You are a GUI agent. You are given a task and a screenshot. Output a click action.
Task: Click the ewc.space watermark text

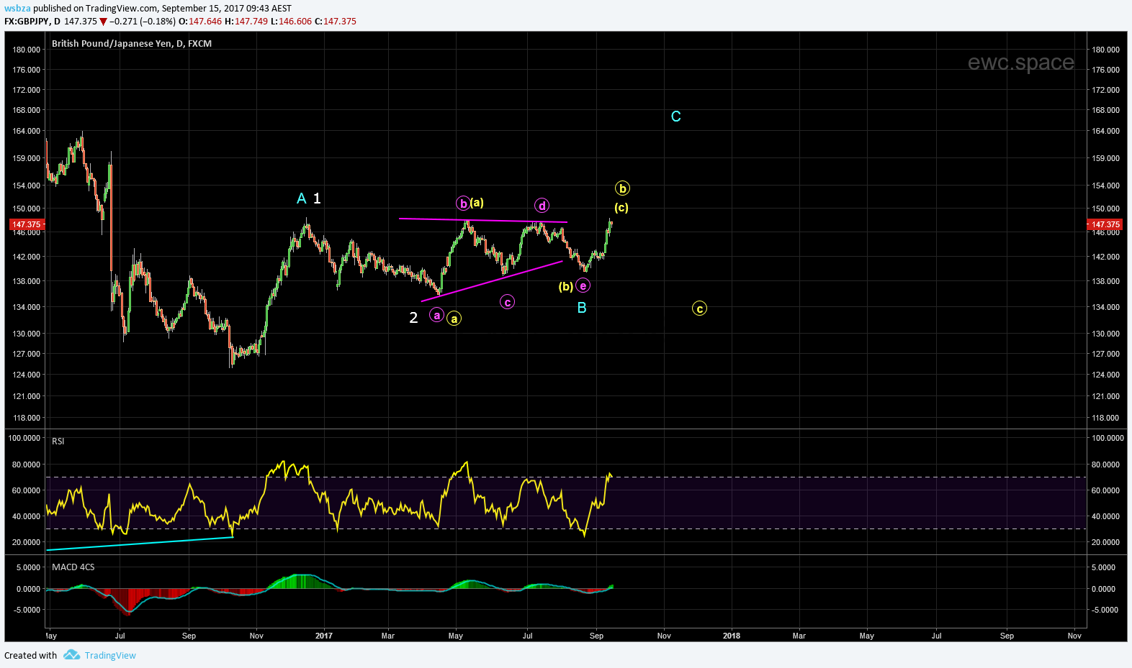[x=1020, y=63]
